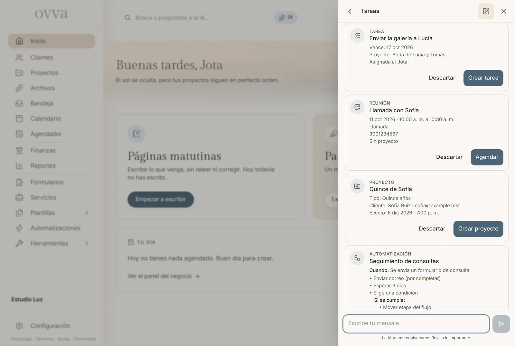Expand the Herramientas submenu chevron
The image size is (515, 346).
87,243
